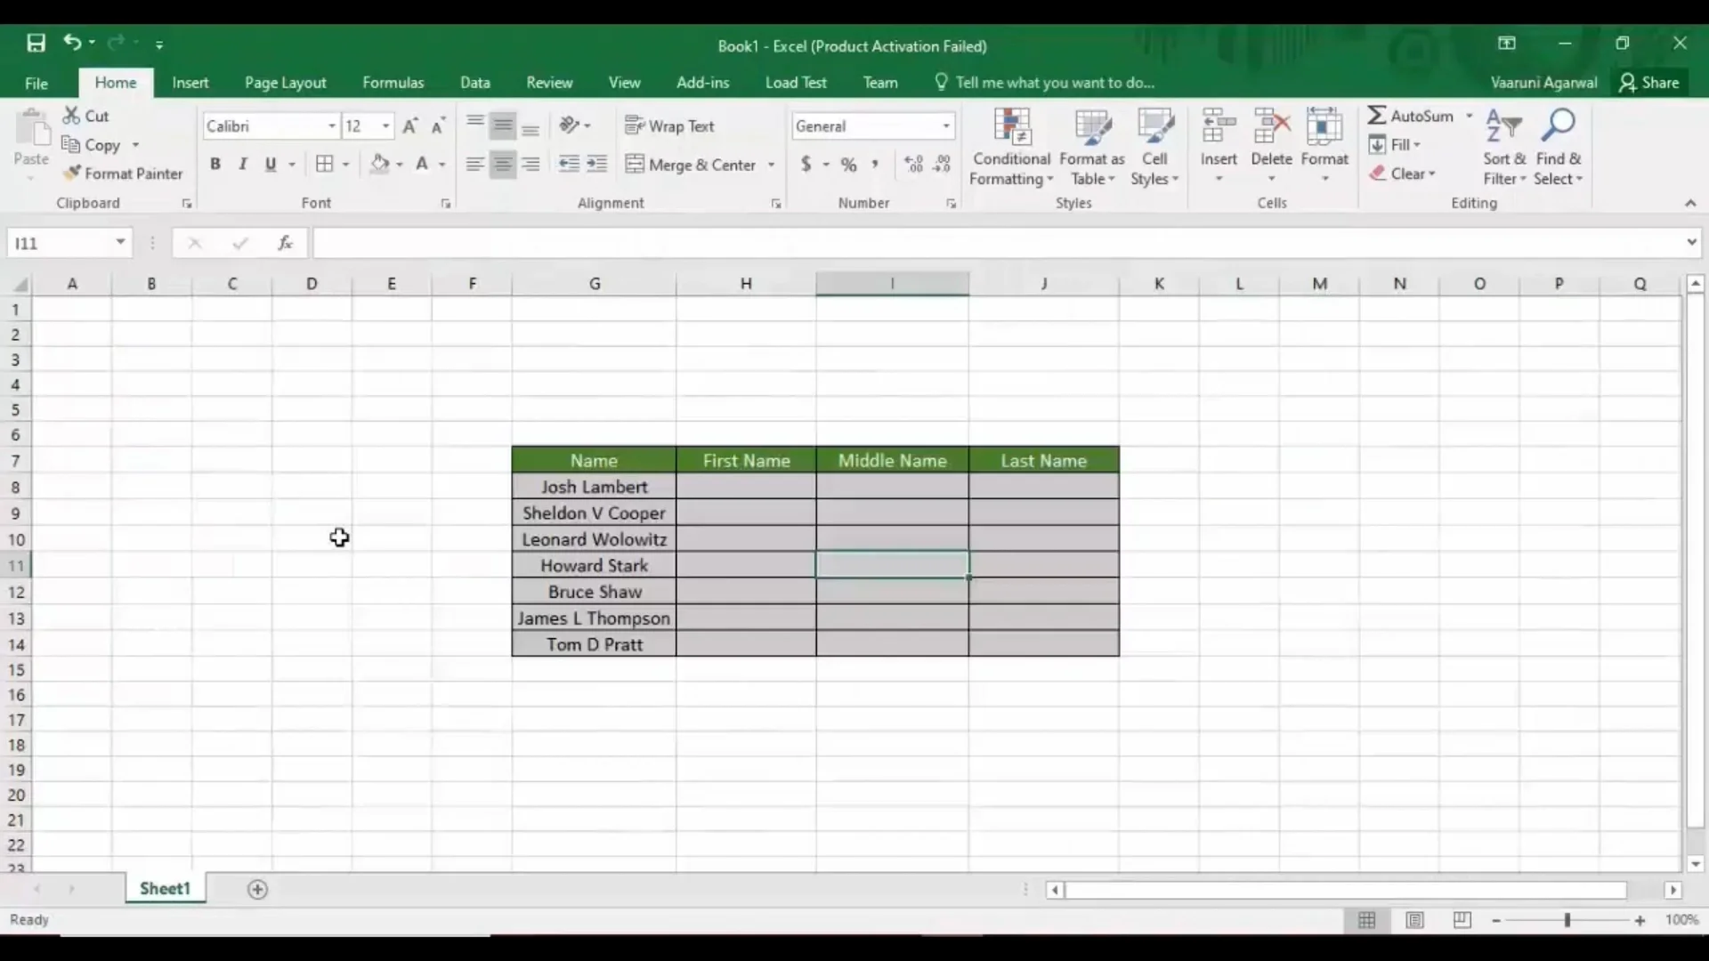Switch to the Formulas tab
This screenshot has width=1709, height=961.
(x=393, y=82)
